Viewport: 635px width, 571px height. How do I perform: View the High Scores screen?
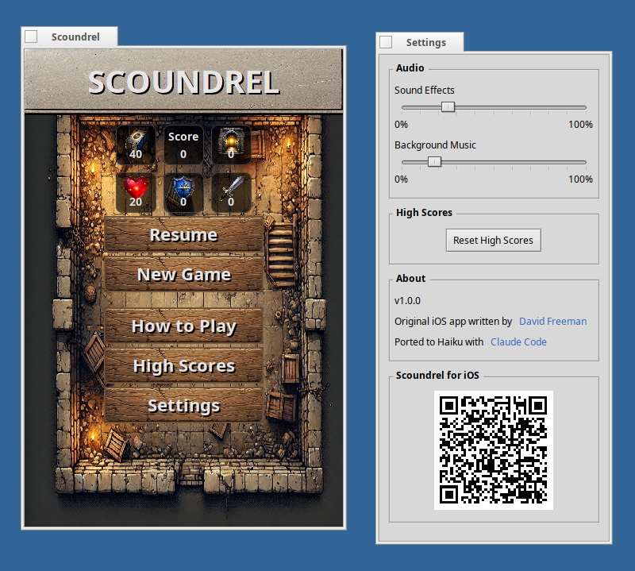point(183,366)
